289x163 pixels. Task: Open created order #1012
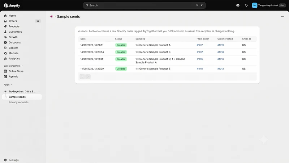(x=220, y=69)
